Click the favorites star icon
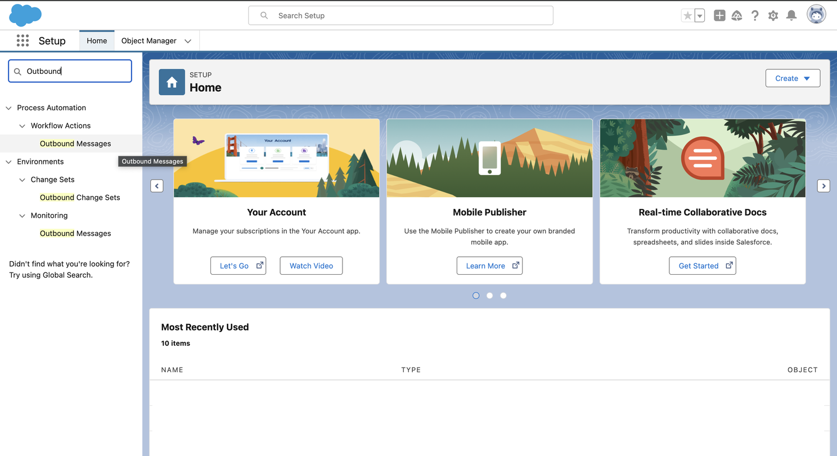The image size is (837, 456). tap(687, 16)
